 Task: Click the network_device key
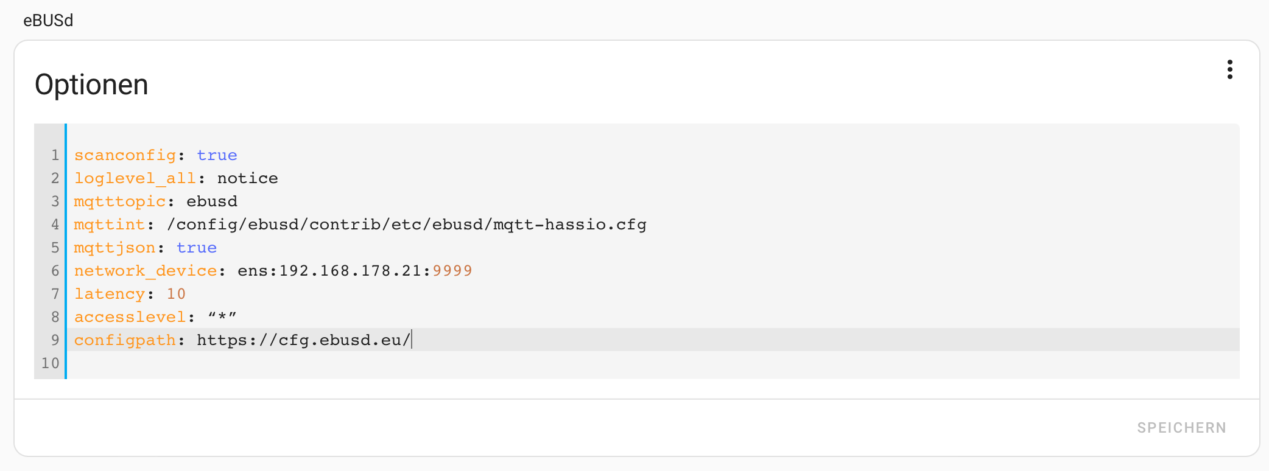click(145, 271)
